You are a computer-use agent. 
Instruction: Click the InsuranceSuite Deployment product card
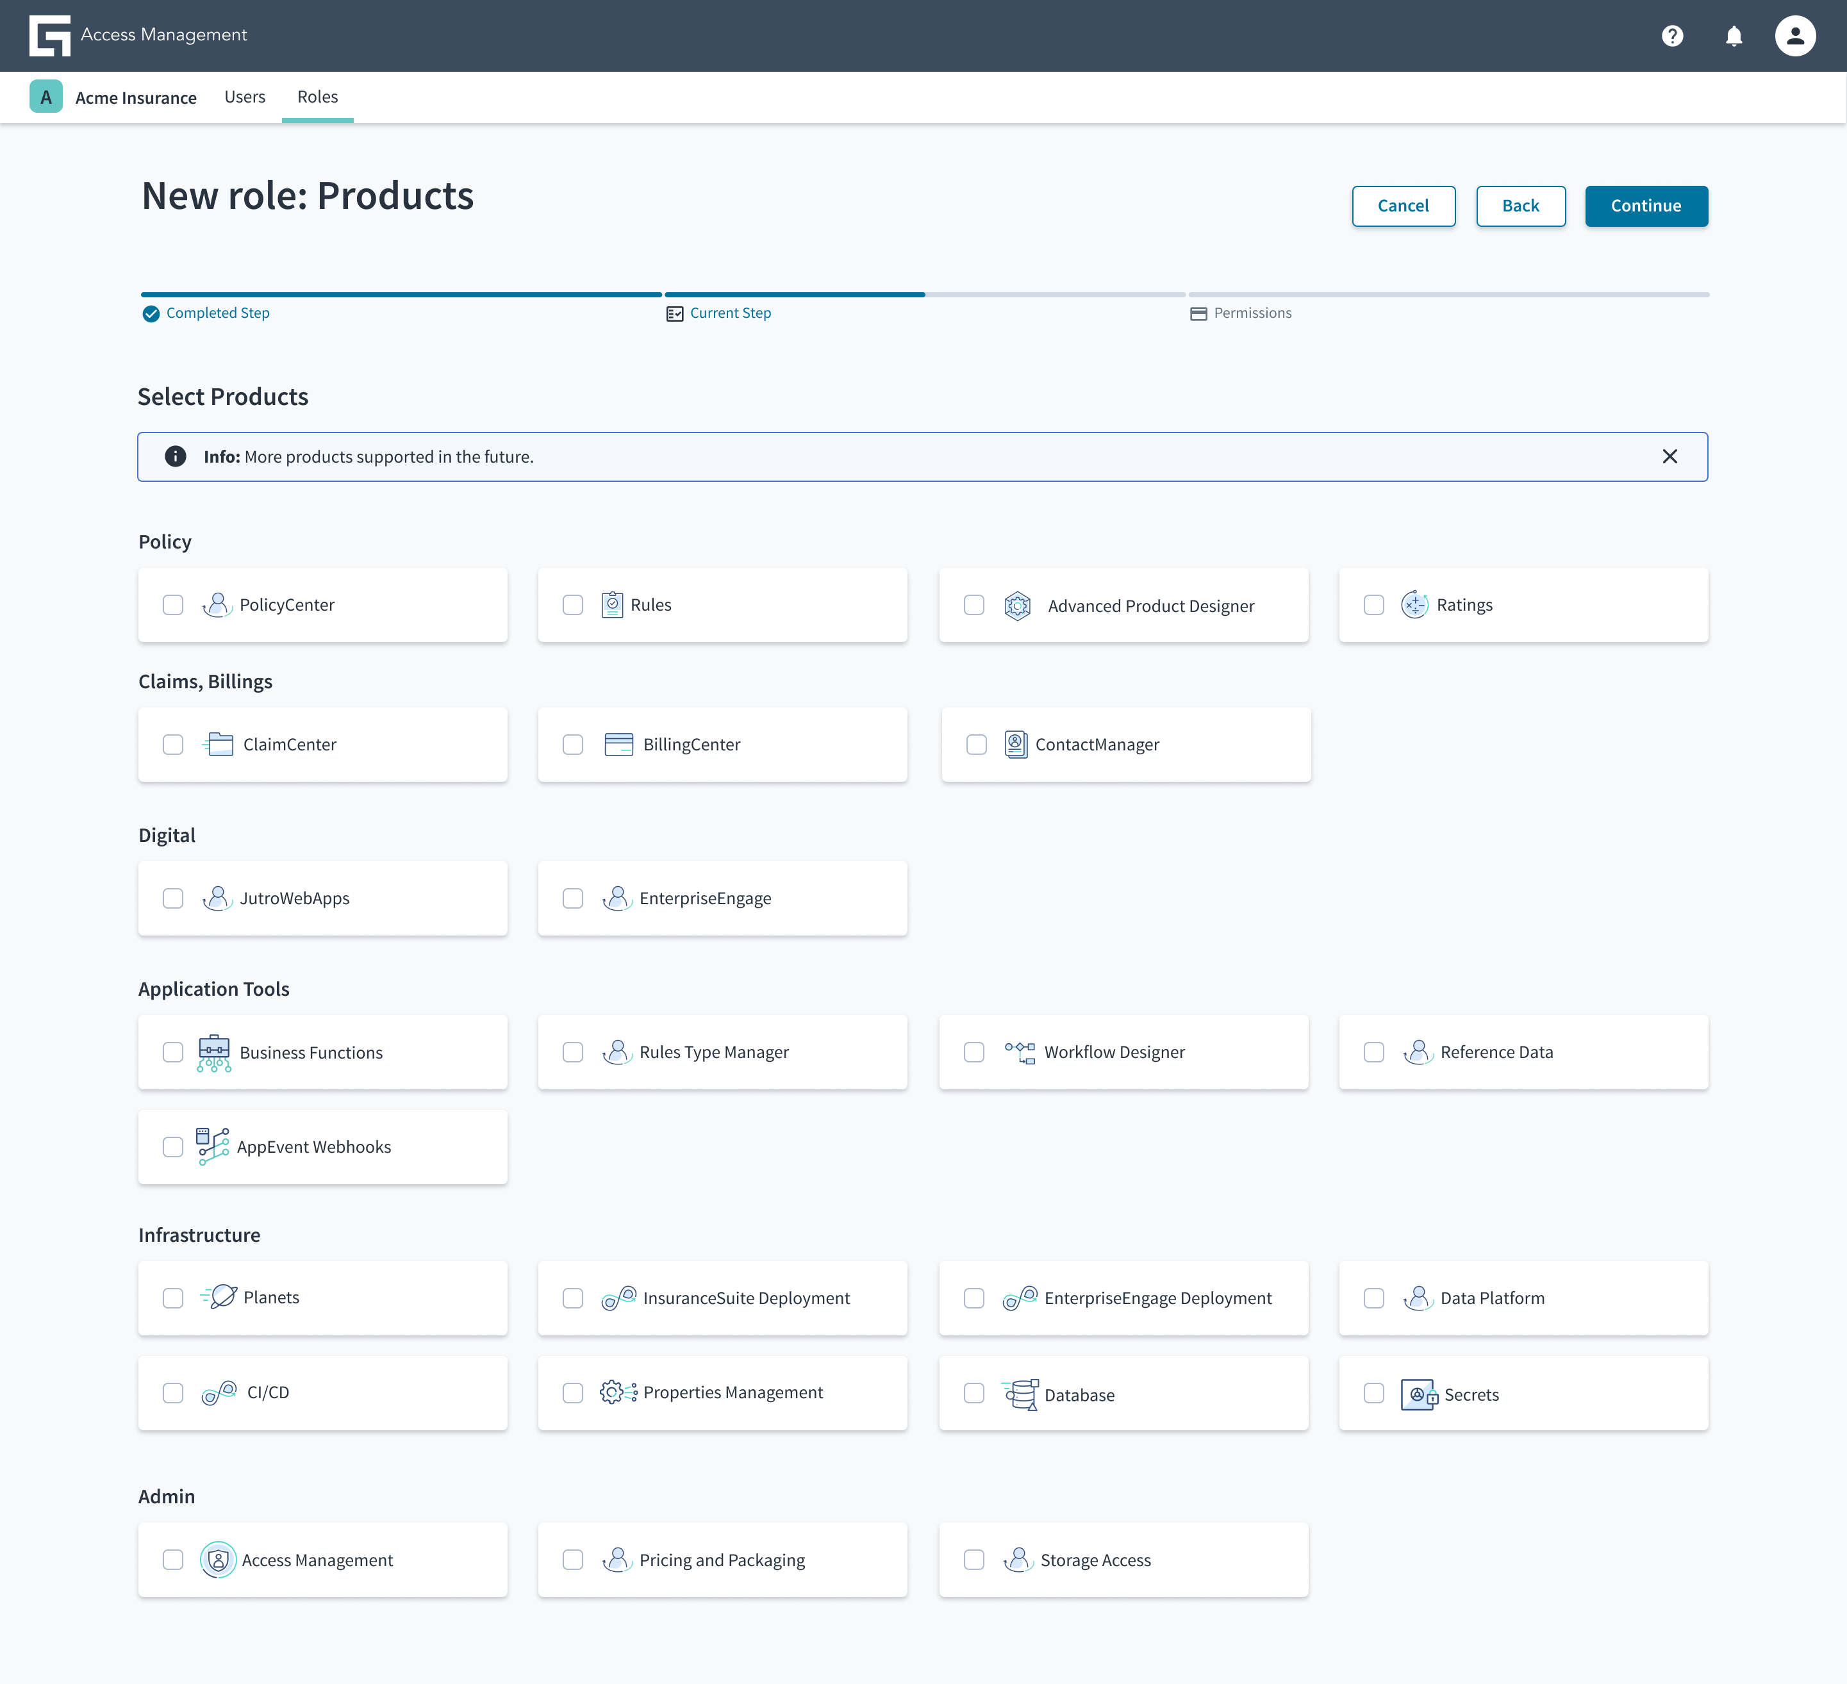pos(722,1298)
